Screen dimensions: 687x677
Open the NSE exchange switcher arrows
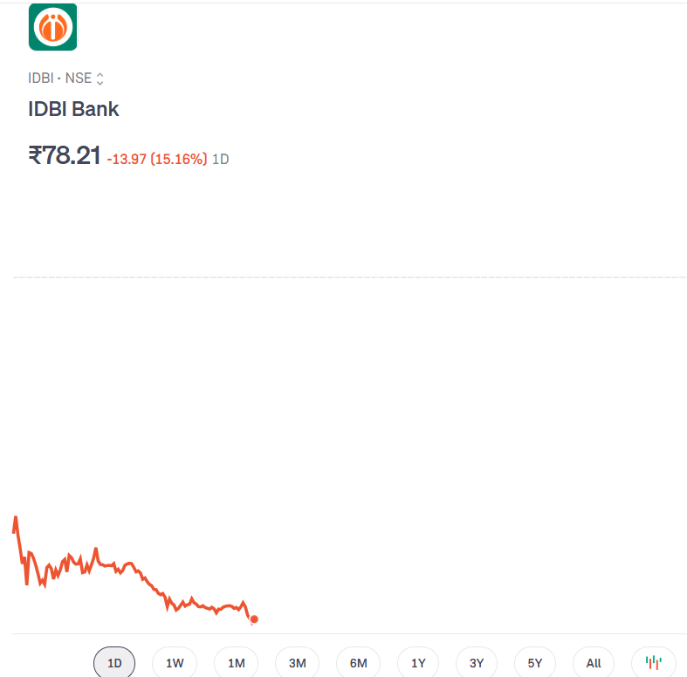tap(100, 79)
